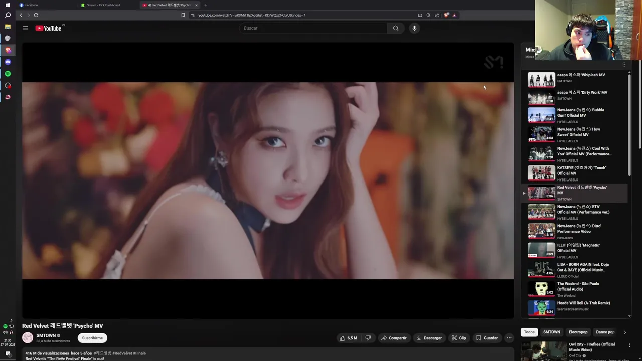
Task: Play The Weeknd - São Paulo Official Audio
Action: pyautogui.click(x=574, y=289)
